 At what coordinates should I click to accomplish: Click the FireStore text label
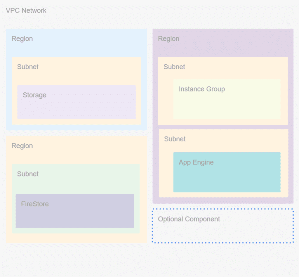click(35, 204)
